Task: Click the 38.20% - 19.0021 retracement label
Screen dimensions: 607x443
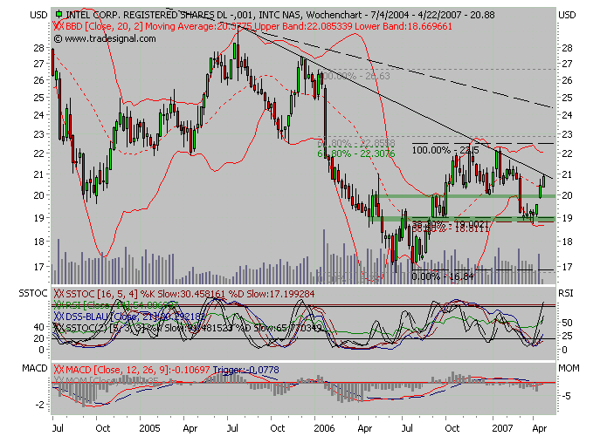Action: [x=450, y=224]
